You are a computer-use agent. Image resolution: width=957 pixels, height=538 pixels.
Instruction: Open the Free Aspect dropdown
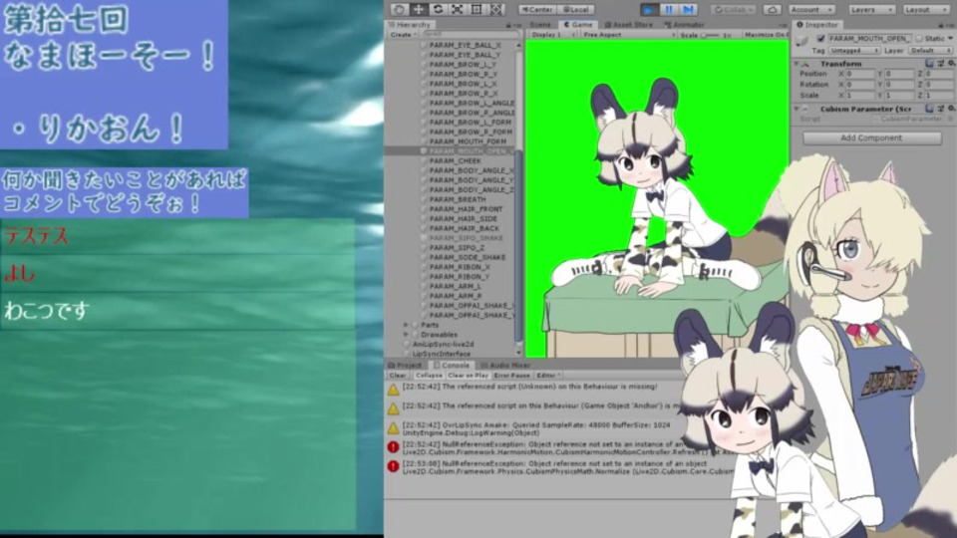point(629,36)
